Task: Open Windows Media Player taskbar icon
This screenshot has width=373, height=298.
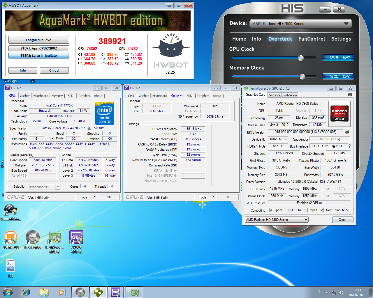Action: (x=61, y=292)
